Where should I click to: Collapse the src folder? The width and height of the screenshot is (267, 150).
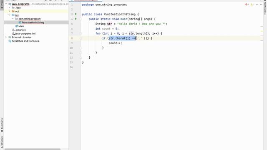tap(9, 15)
